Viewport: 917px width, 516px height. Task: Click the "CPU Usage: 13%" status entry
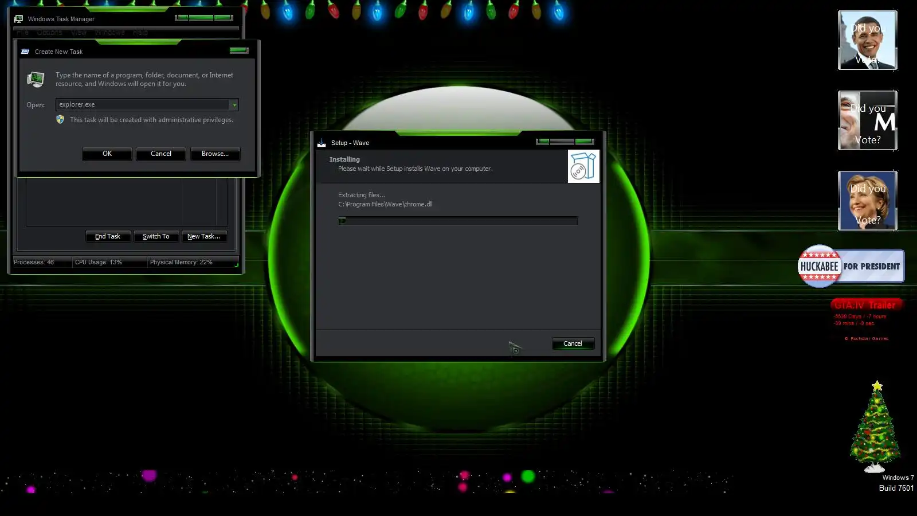click(x=99, y=262)
